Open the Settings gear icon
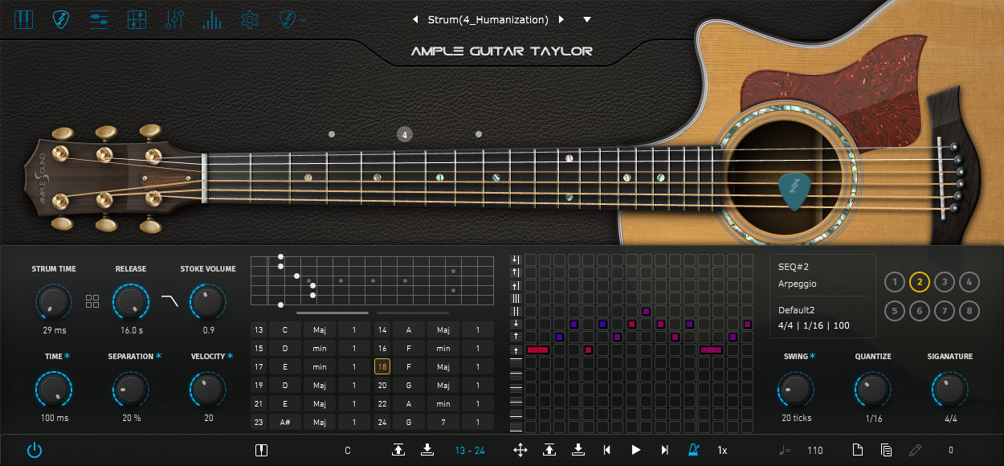Viewport: 1004px width, 466px height. (251, 19)
